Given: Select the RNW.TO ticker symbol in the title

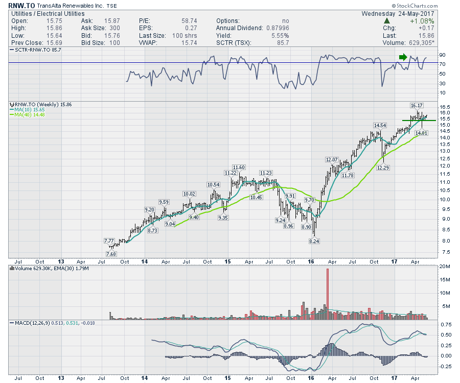Looking at the screenshot, I should 21,6.
